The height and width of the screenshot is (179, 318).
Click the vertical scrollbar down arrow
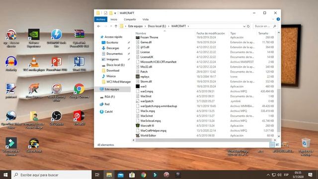[x=279, y=136]
